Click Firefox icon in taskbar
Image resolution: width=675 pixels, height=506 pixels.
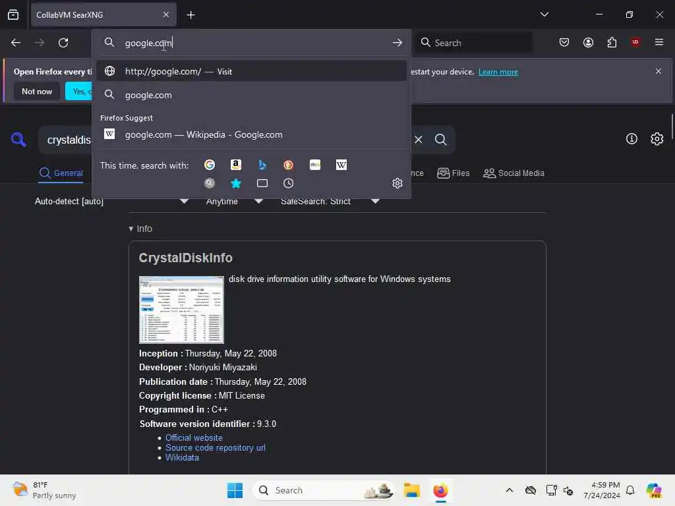(440, 490)
